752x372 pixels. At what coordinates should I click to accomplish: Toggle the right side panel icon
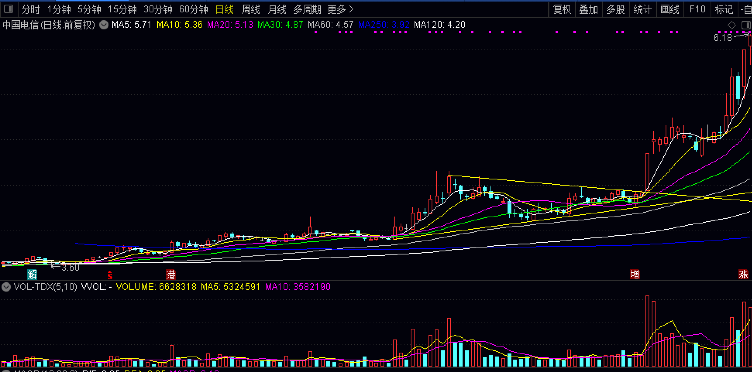coord(746,25)
